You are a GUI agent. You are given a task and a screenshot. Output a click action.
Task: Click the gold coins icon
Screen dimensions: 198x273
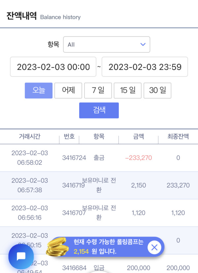pos(57,247)
